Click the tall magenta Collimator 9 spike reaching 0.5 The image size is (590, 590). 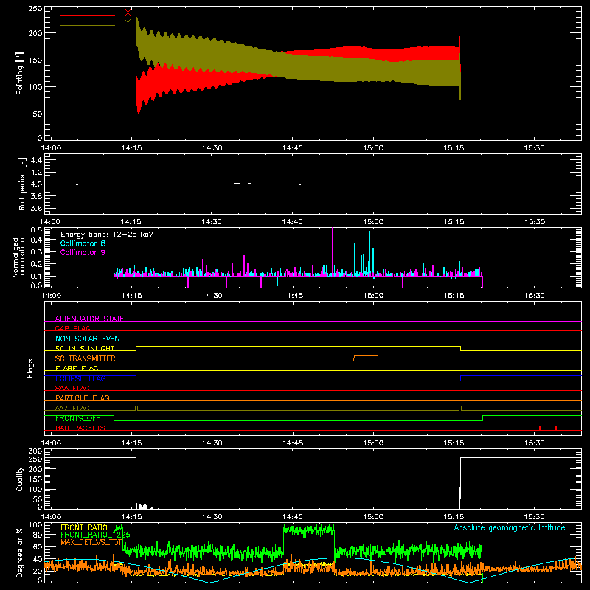333,251
